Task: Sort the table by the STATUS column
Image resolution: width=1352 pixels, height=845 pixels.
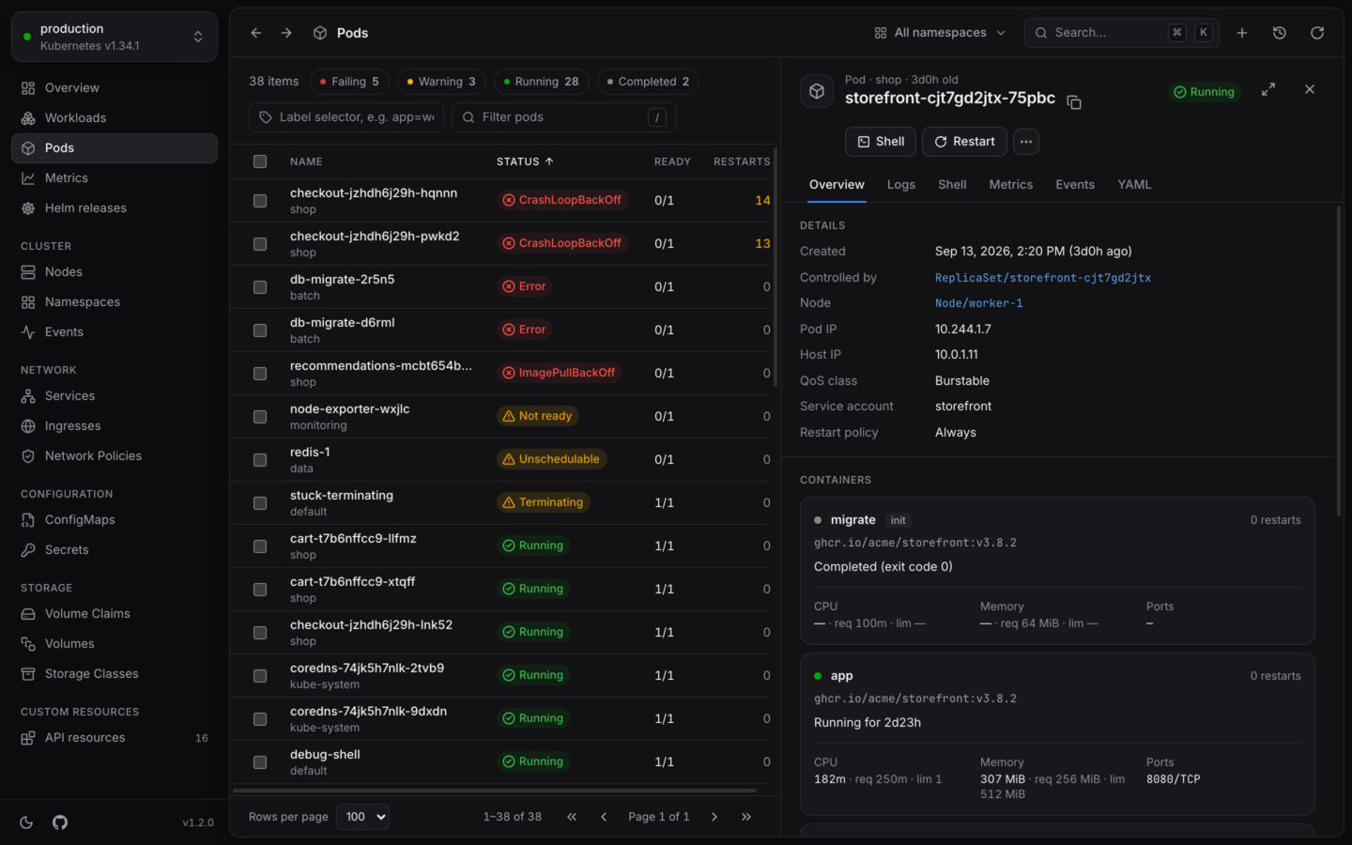Action: pyautogui.click(x=525, y=161)
